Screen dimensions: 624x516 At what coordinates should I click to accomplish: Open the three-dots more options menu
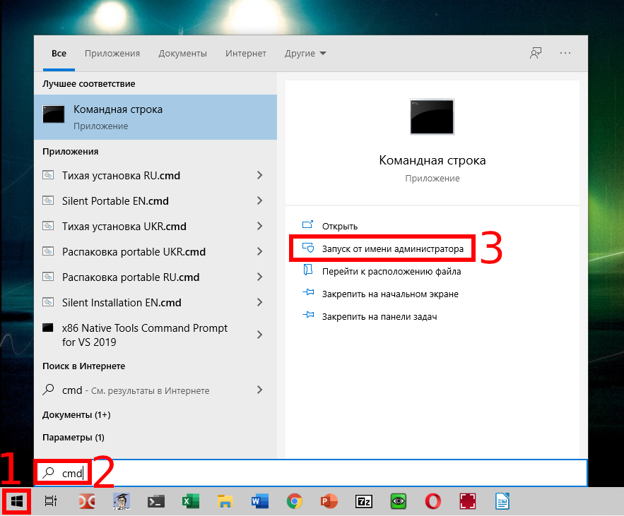[565, 53]
